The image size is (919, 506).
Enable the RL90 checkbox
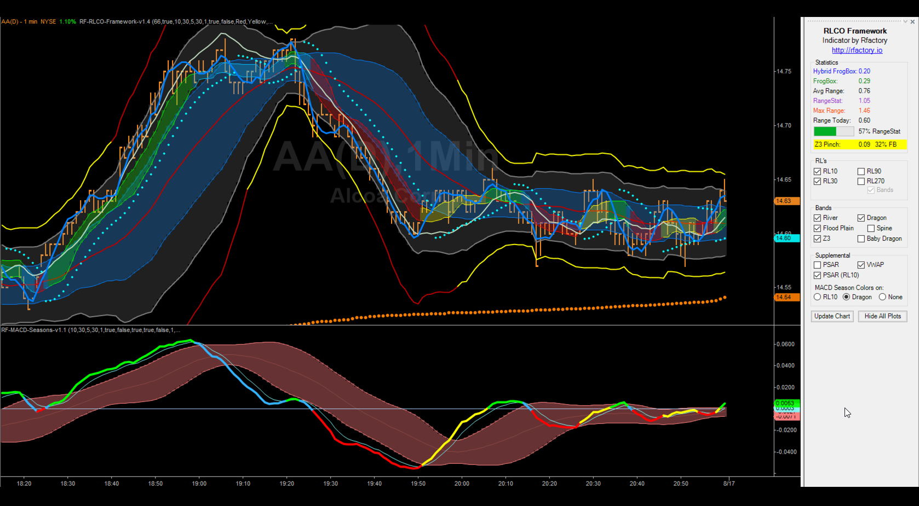pyautogui.click(x=861, y=172)
